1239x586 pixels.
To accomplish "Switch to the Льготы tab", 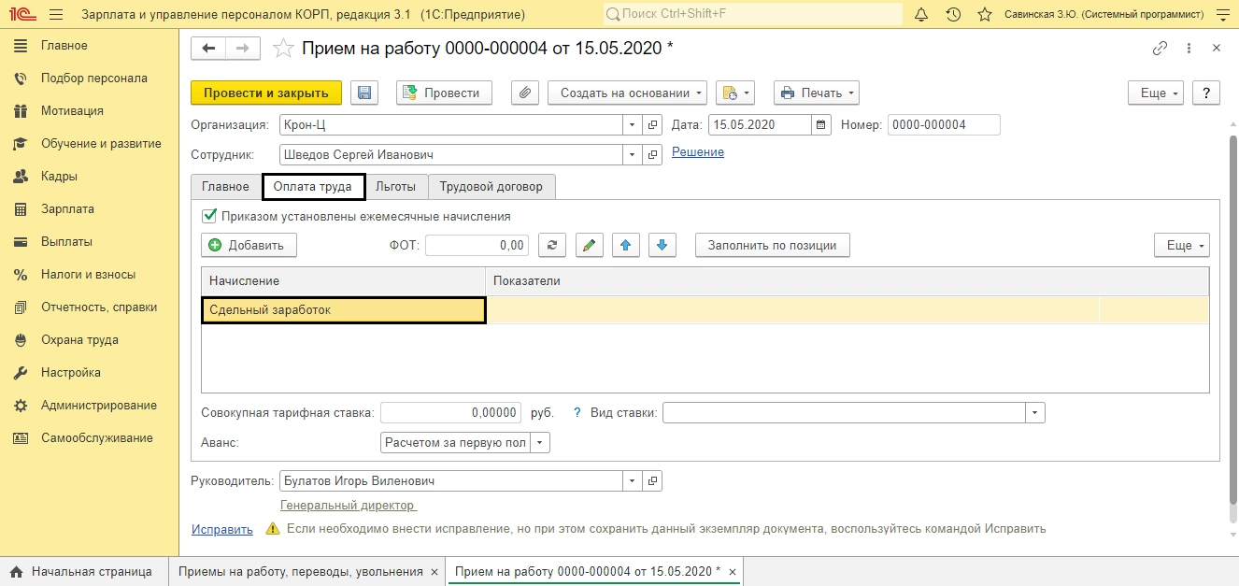I will (396, 186).
